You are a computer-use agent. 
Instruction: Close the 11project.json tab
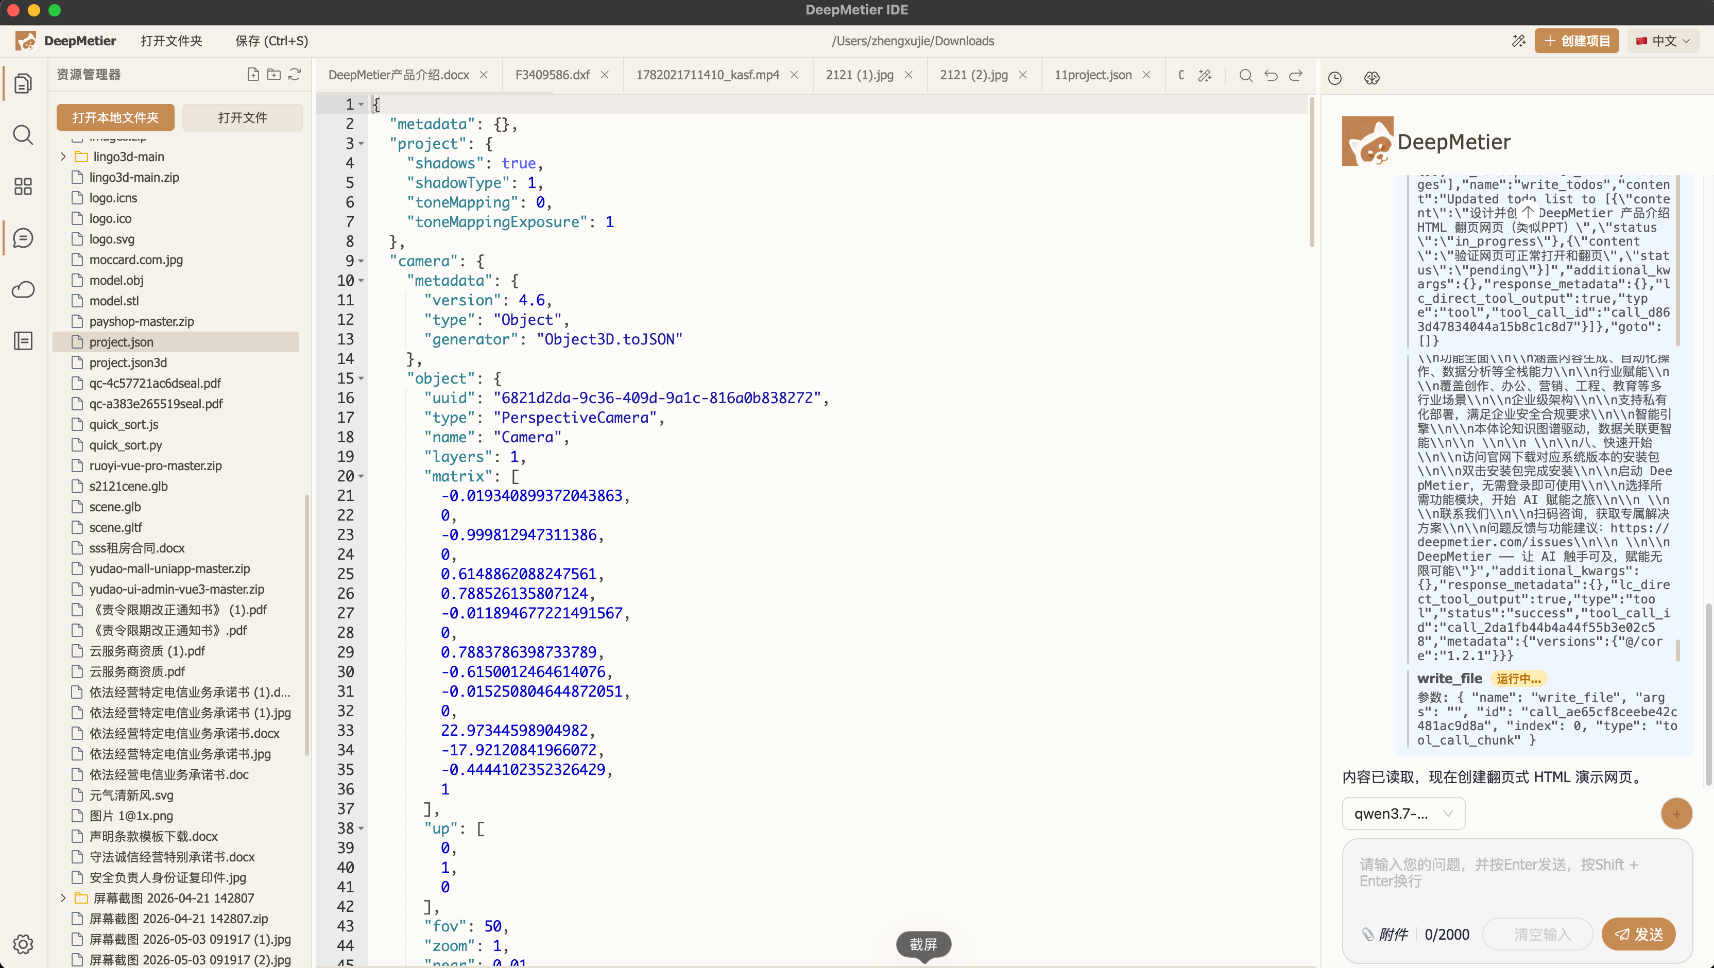pyautogui.click(x=1146, y=75)
